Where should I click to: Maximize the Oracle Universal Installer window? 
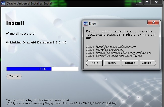pyautogui.click(x=147, y=2)
